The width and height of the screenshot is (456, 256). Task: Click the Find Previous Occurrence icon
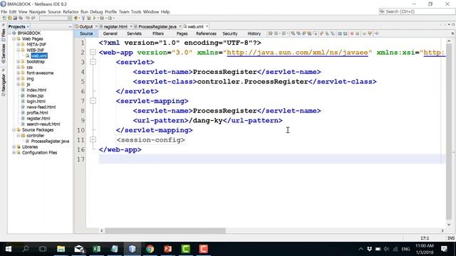click(299, 33)
